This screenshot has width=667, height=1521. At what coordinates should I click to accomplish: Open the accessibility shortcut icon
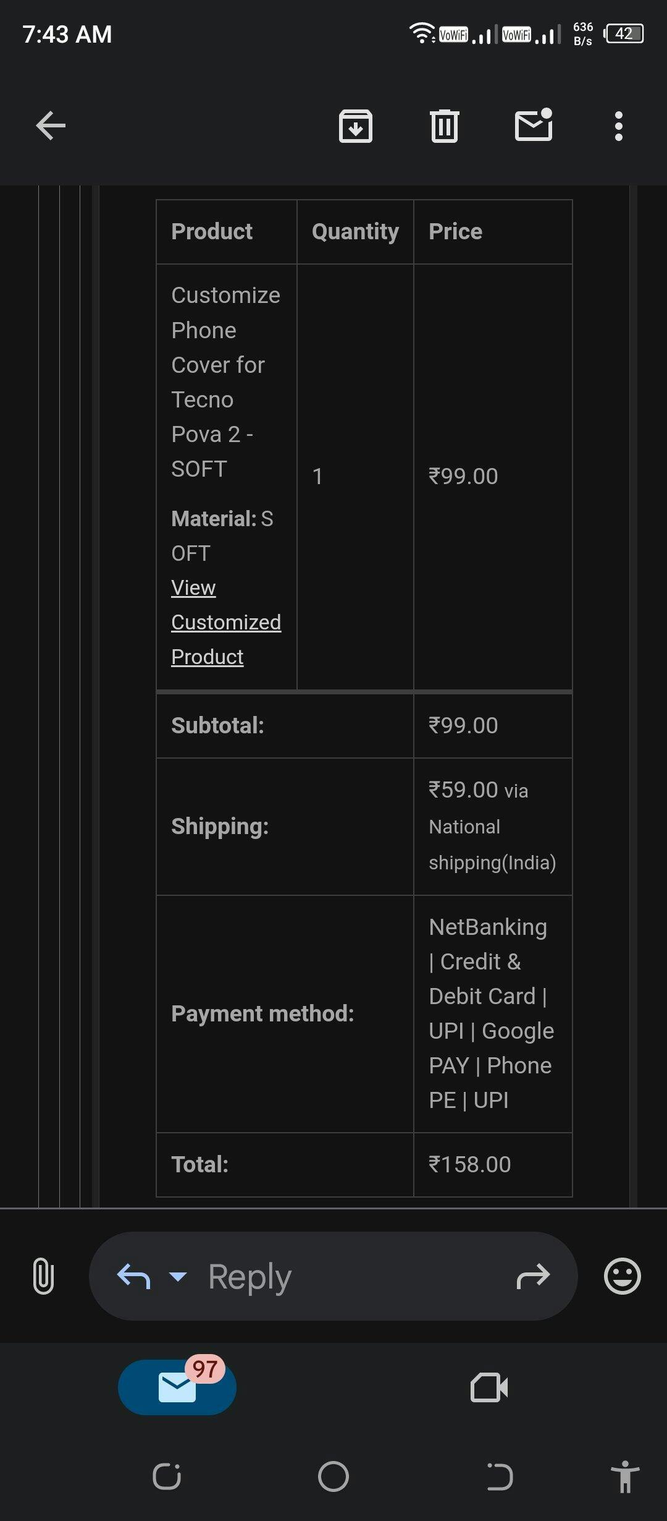point(624,1476)
